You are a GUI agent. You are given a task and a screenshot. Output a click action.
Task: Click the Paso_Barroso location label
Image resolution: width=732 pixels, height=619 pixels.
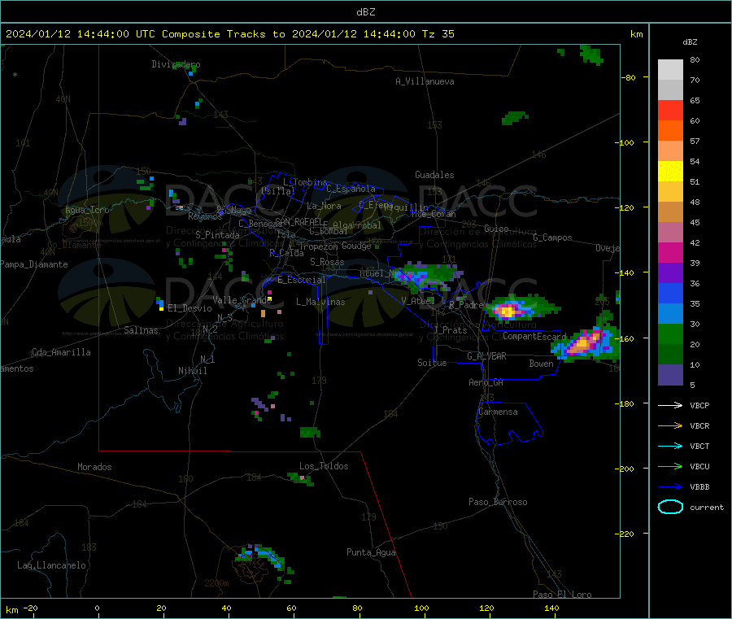coord(498,502)
